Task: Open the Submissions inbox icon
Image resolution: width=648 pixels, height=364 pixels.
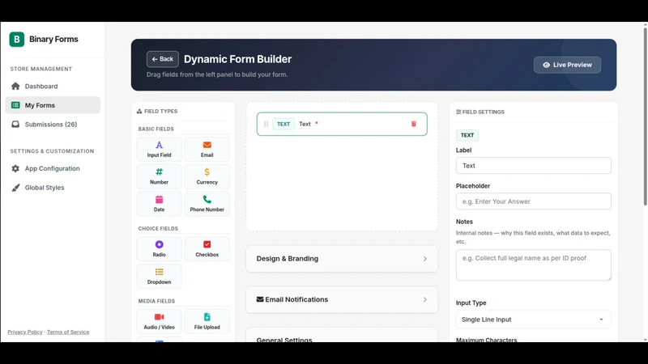Action: tap(15, 125)
